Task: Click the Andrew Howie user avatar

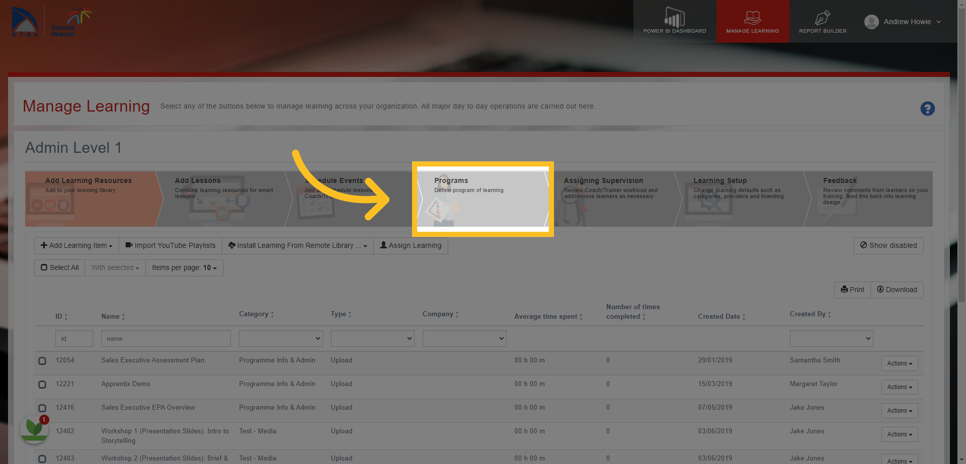Action: (x=871, y=22)
